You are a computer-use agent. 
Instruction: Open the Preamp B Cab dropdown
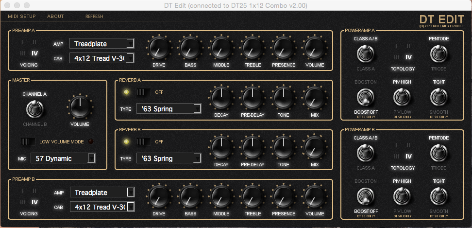click(102, 207)
